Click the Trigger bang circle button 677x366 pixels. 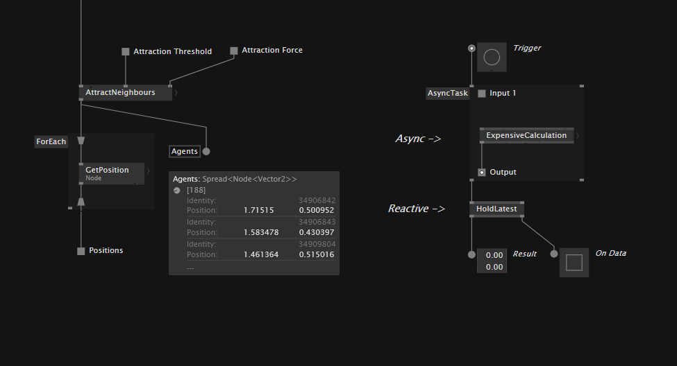click(x=492, y=57)
